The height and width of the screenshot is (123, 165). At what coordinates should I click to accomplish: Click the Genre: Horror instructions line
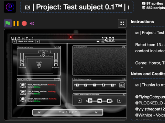coord(150,63)
